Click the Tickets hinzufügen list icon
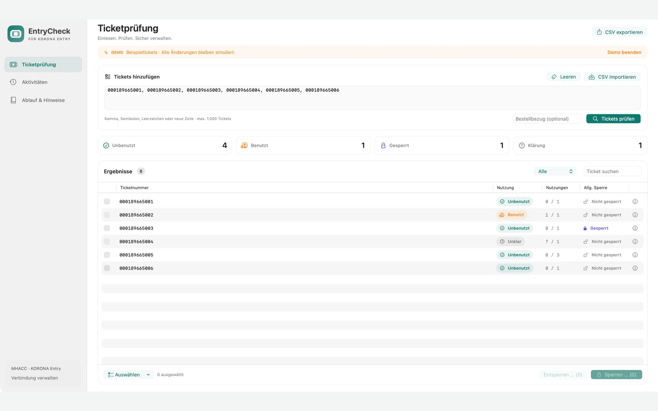The width and height of the screenshot is (658, 411). [x=108, y=77]
